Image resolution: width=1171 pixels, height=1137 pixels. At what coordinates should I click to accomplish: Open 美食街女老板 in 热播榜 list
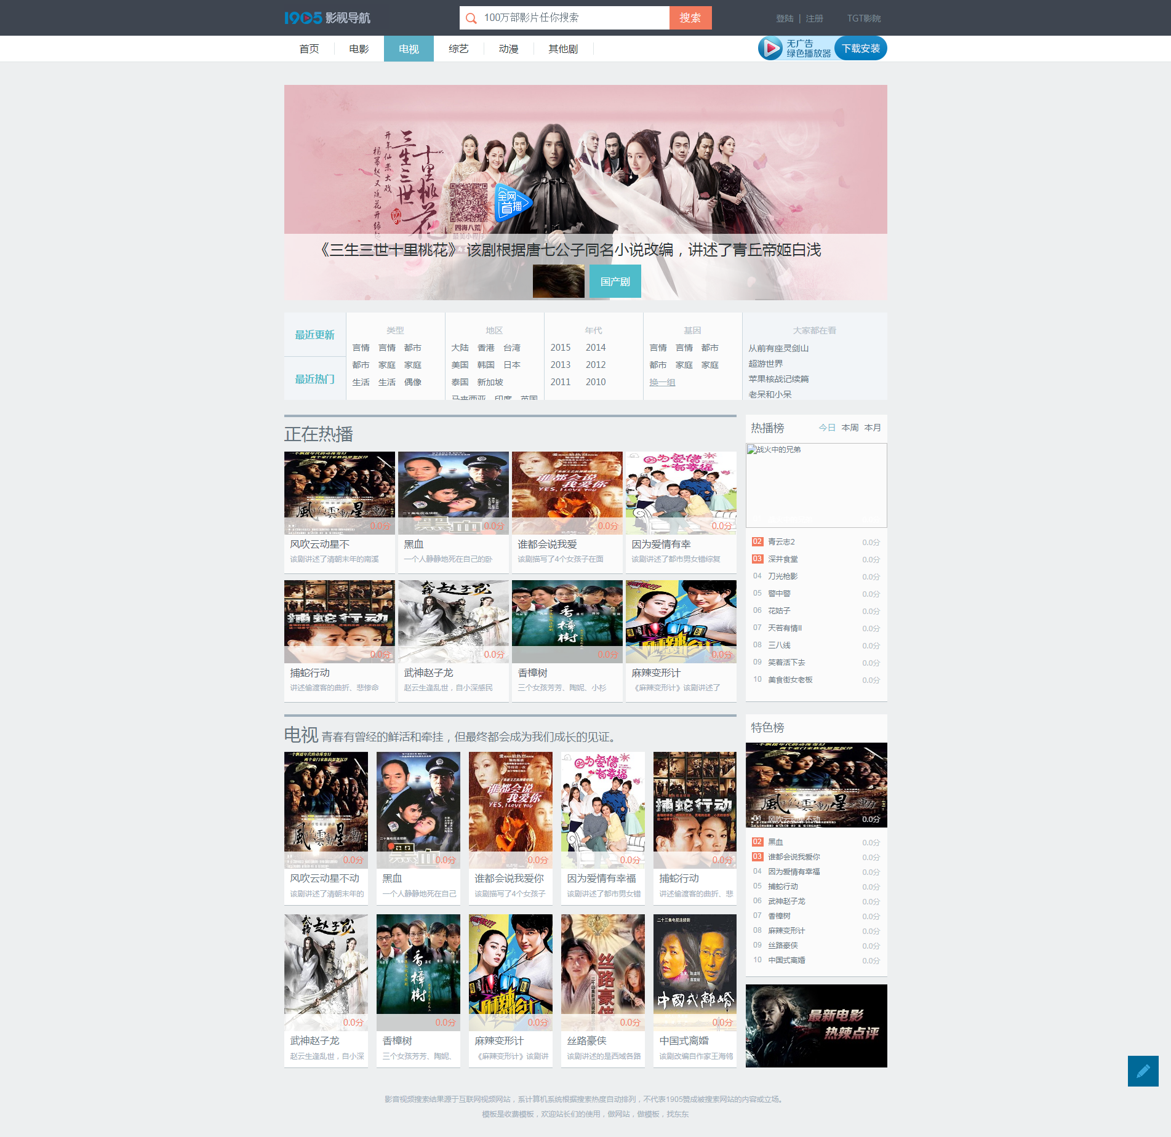791,680
